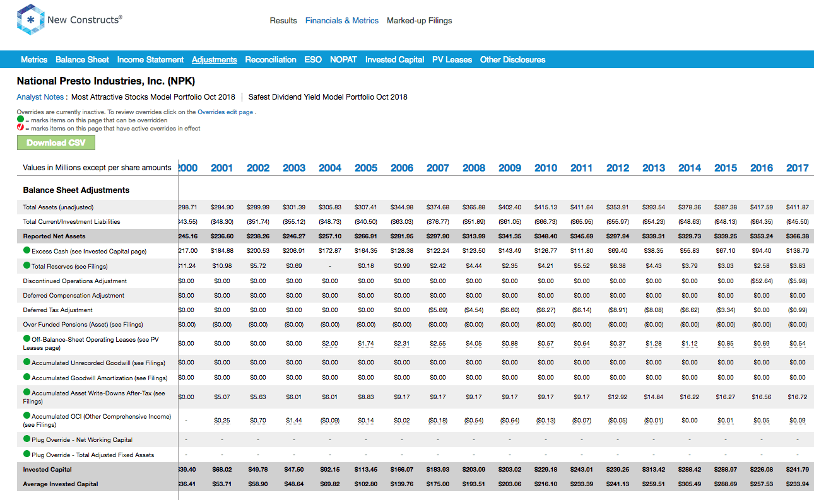Image resolution: width=814 pixels, height=500 pixels.
Task: Click the Over Funded Pensions row label
Action: tap(83, 325)
